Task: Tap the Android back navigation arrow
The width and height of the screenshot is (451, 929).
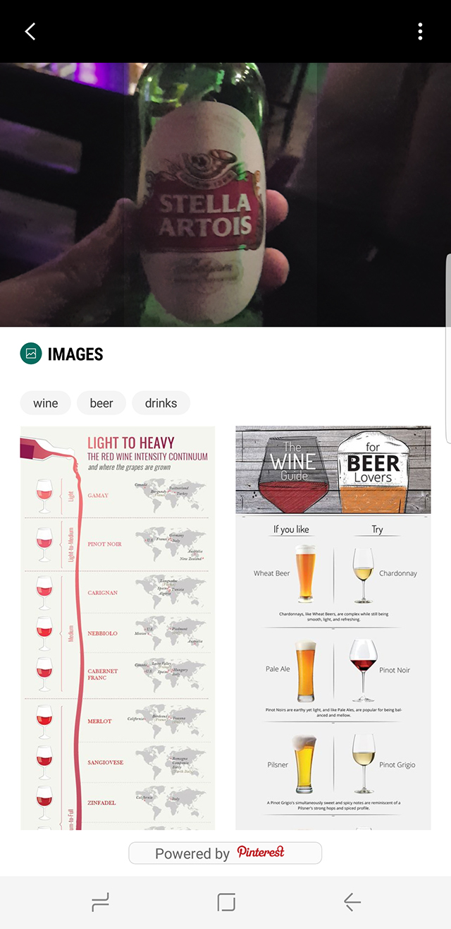Action: pyautogui.click(x=352, y=901)
